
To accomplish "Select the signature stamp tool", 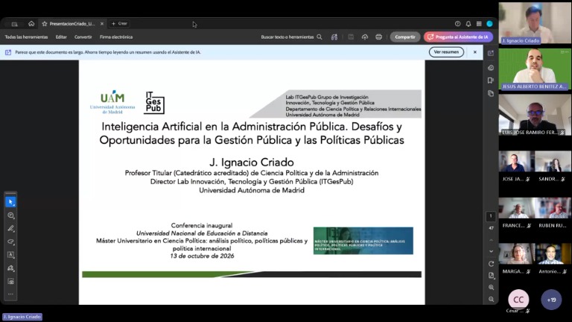I will [10, 268].
